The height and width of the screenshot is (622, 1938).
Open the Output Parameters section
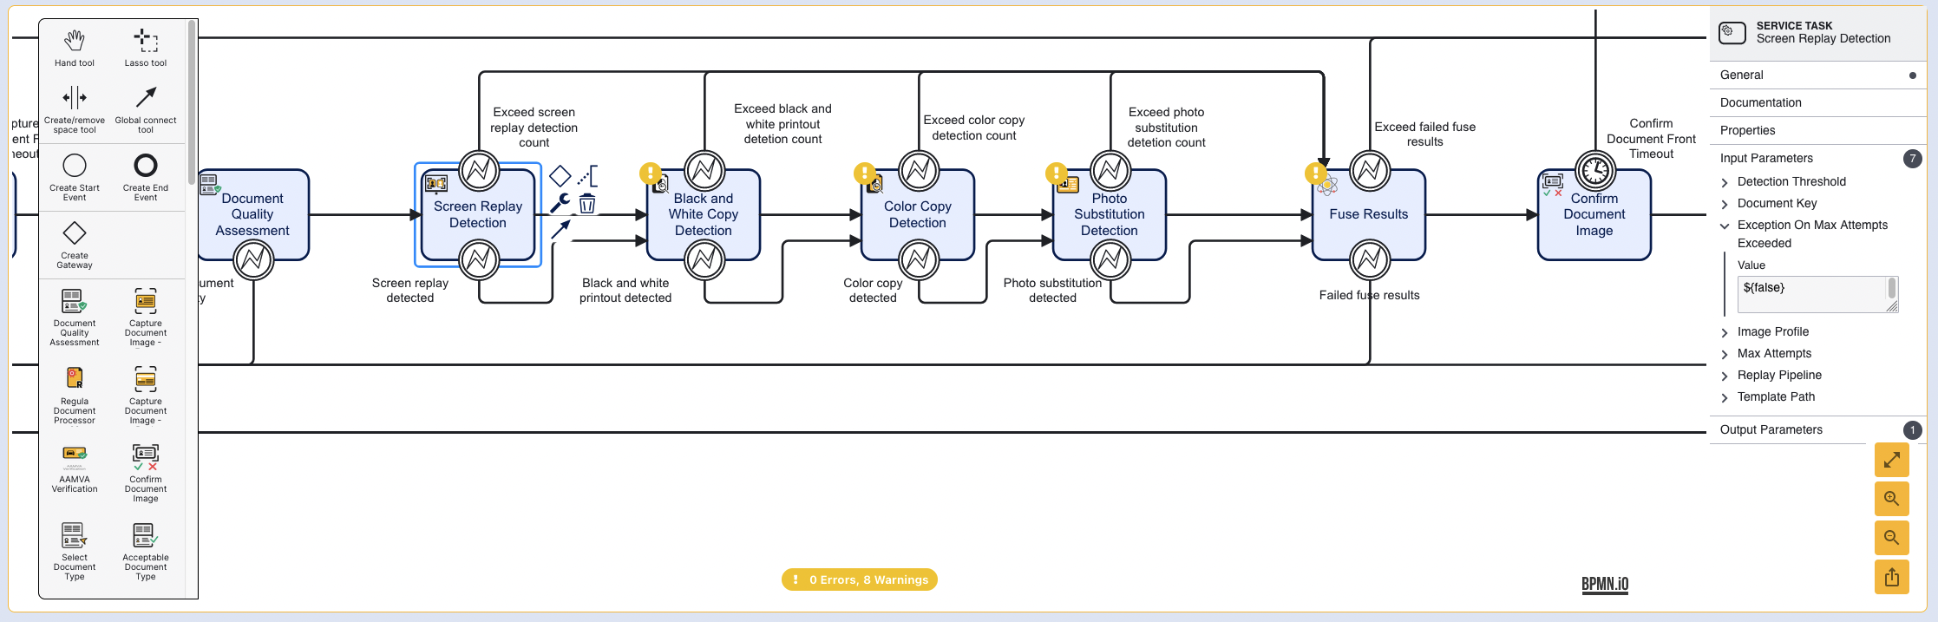click(1771, 429)
